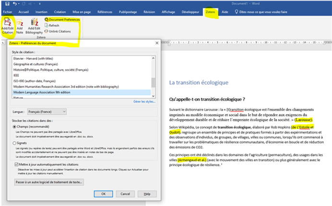The width and height of the screenshot is (332, 206).
Task: Open the Publipostage tab
Action: (x=128, y=12)
